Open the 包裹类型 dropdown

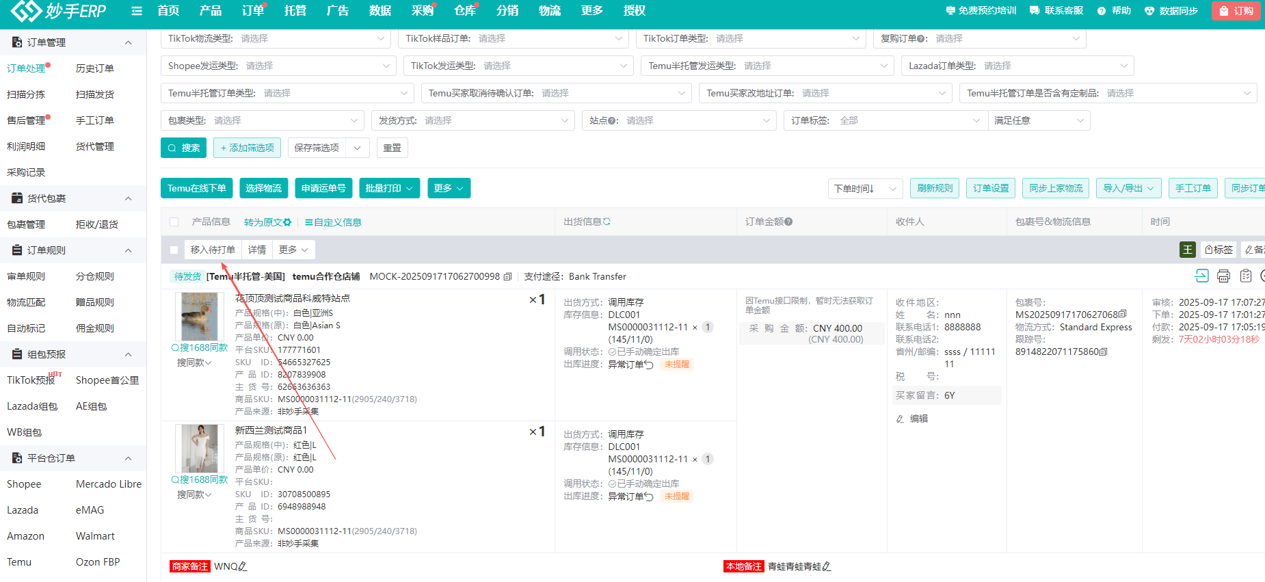[263, 120]
